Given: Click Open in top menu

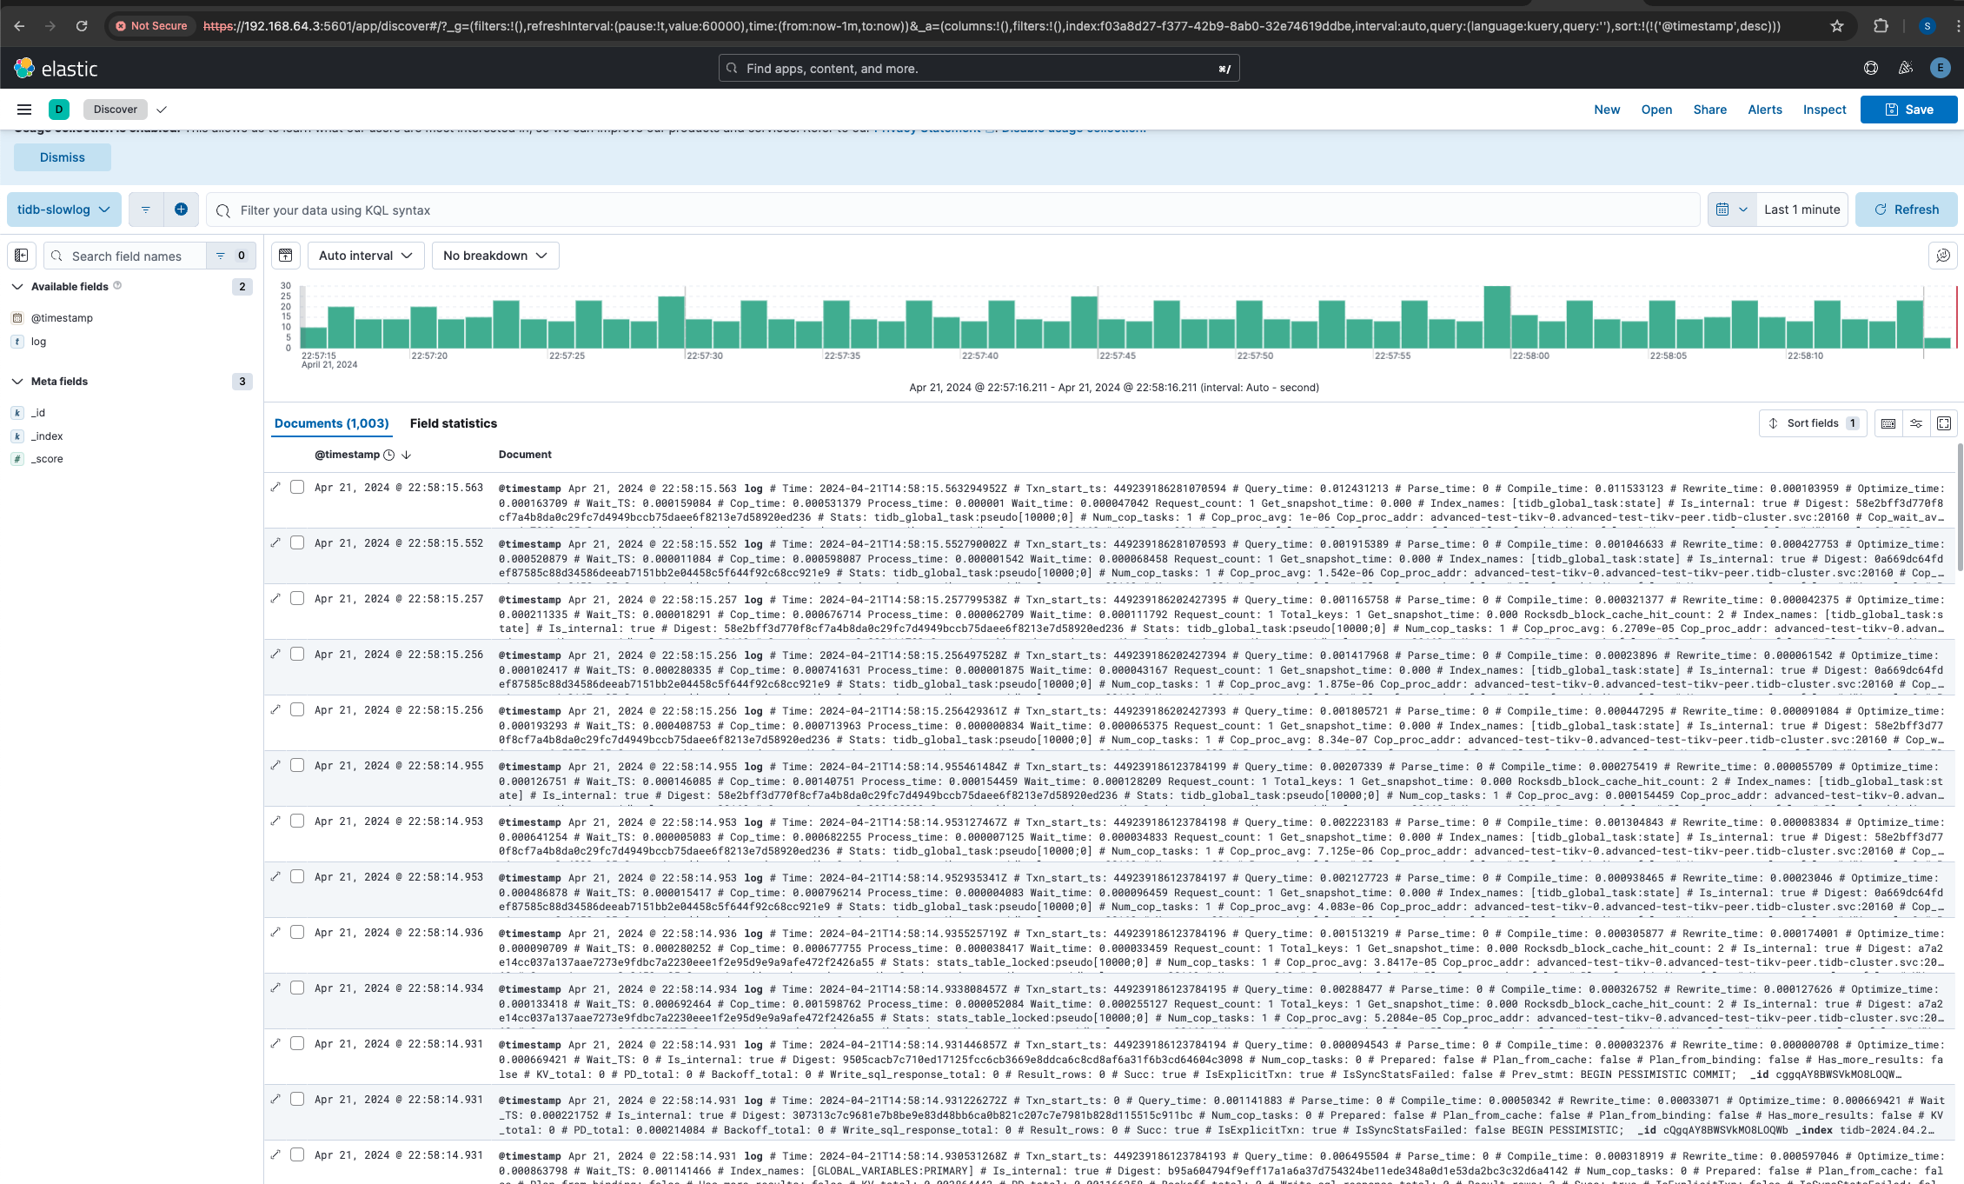Looking at the screenshot, I should pos(1656,110).
